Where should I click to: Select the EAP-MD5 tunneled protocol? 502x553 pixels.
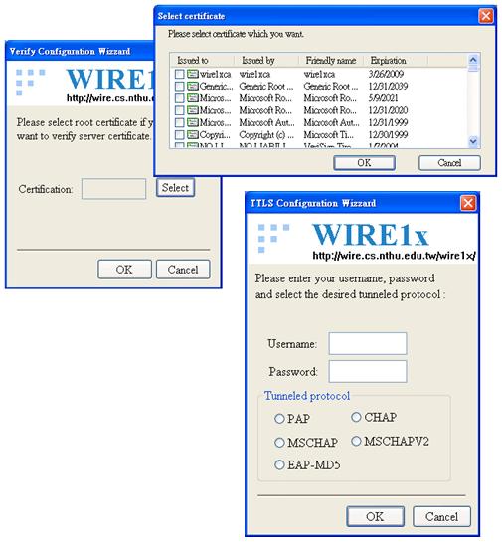279,464
